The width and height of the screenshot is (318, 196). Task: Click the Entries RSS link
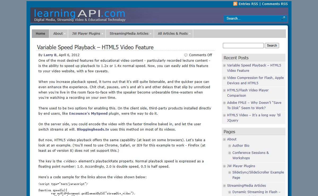point(248,4)
